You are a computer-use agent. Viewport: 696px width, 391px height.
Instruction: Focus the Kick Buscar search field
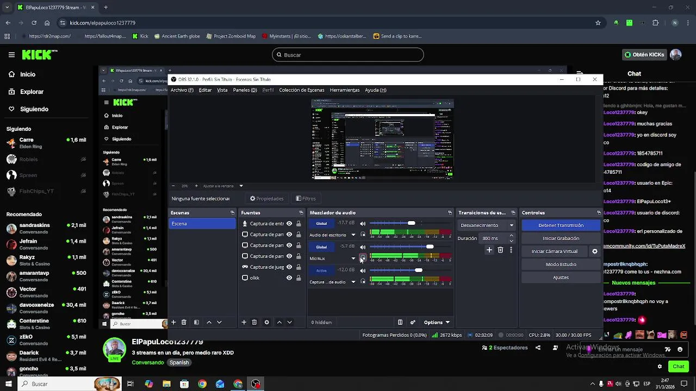click(348, 55)
